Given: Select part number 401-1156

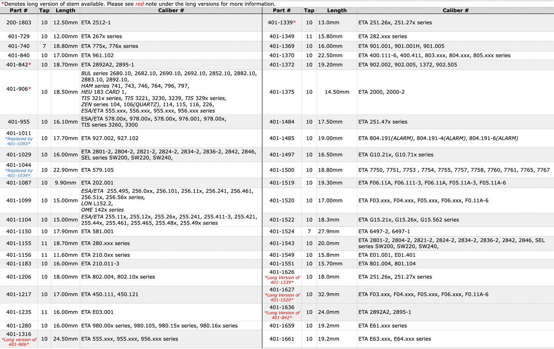Looking at the screenshot, I should (19, 255).
